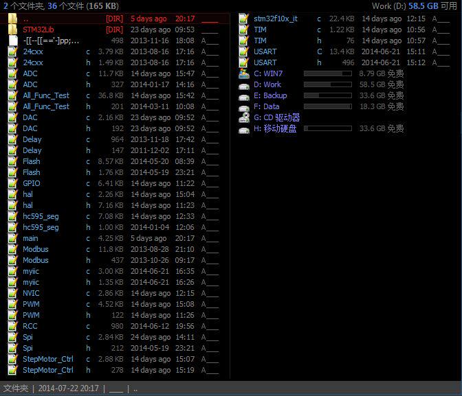This screenshot has height=396, width=462.
Task: Click the H: removable disk icon
Action: point(244,130)
